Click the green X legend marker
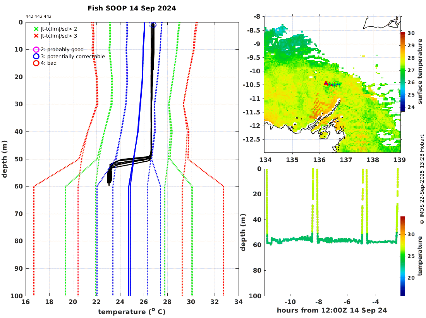The image size is (426, 318). [36, 29]
